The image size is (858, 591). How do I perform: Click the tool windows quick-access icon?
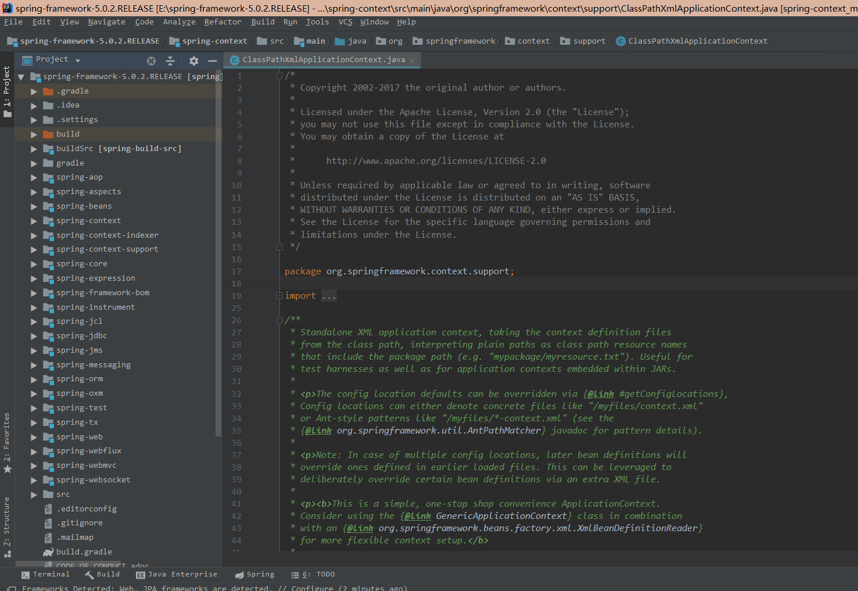tap(11, 588)
